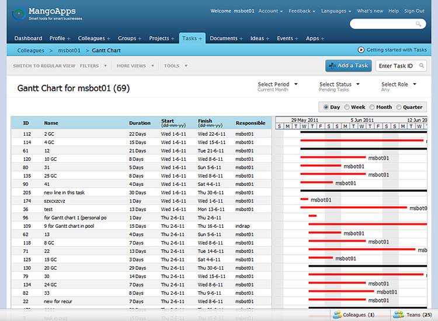Open the Profile tab
The width and height of the screenshot is (438, 321).
point(57,38)
